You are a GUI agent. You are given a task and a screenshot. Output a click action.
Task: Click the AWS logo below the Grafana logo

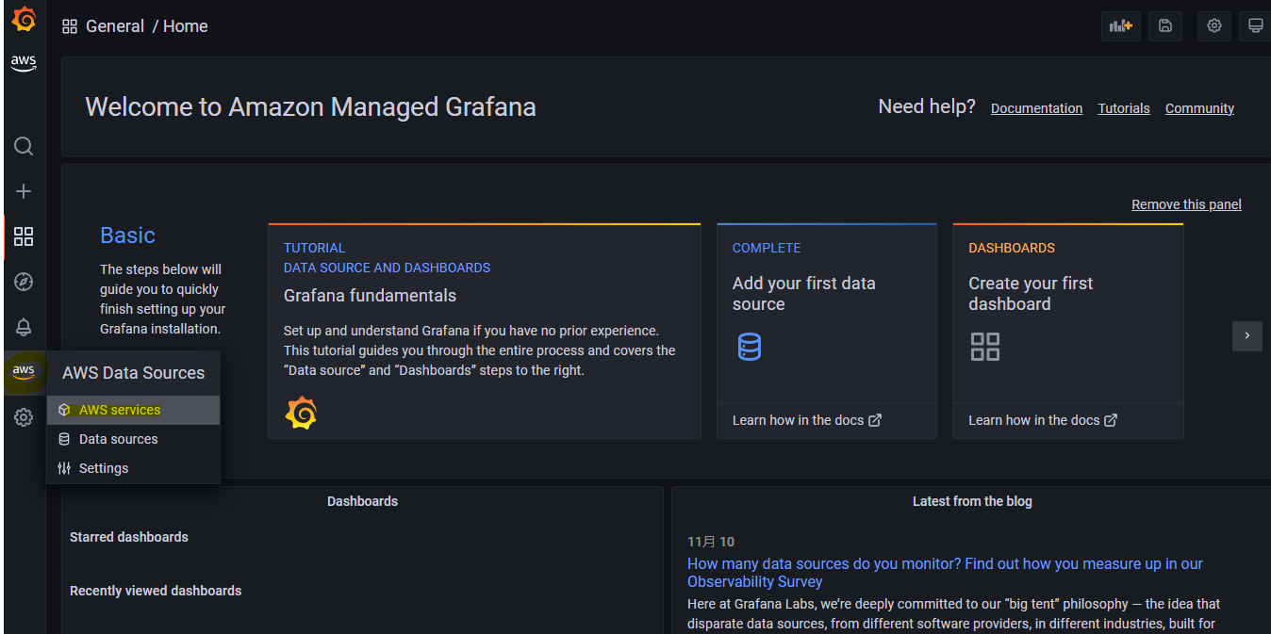[x=24, y=63]
